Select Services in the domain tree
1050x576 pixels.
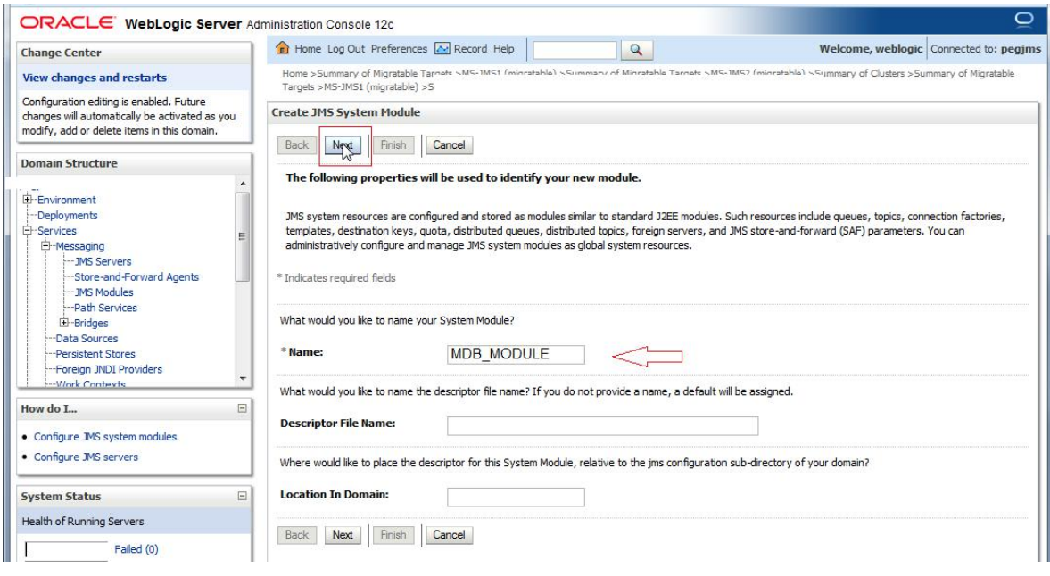tap(57, 230)
